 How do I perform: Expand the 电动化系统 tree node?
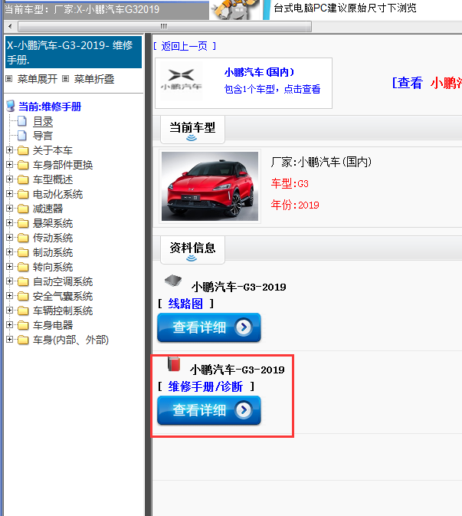pyautogui.click(x=9, y=194)
